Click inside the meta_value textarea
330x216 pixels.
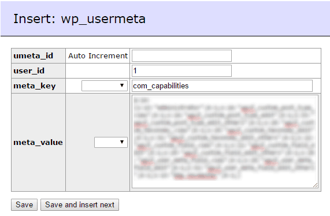225,141
